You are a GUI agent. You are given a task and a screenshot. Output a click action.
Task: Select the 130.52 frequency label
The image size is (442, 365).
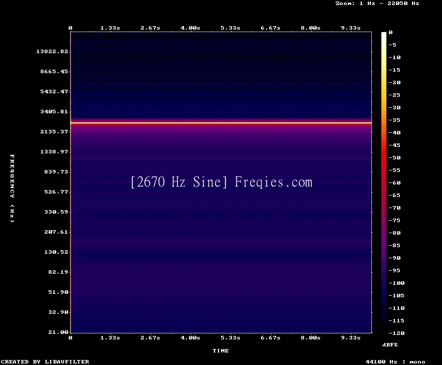56,252
